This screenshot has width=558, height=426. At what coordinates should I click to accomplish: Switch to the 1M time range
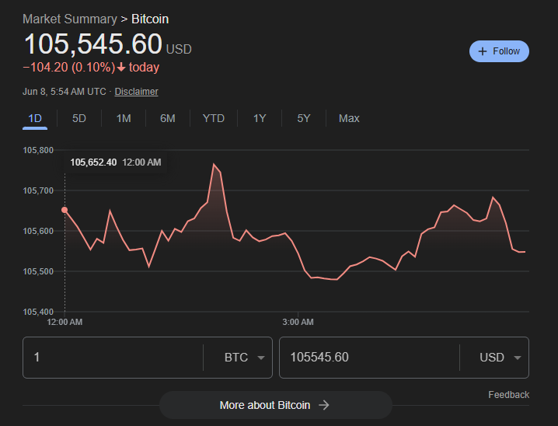point(124,118)
